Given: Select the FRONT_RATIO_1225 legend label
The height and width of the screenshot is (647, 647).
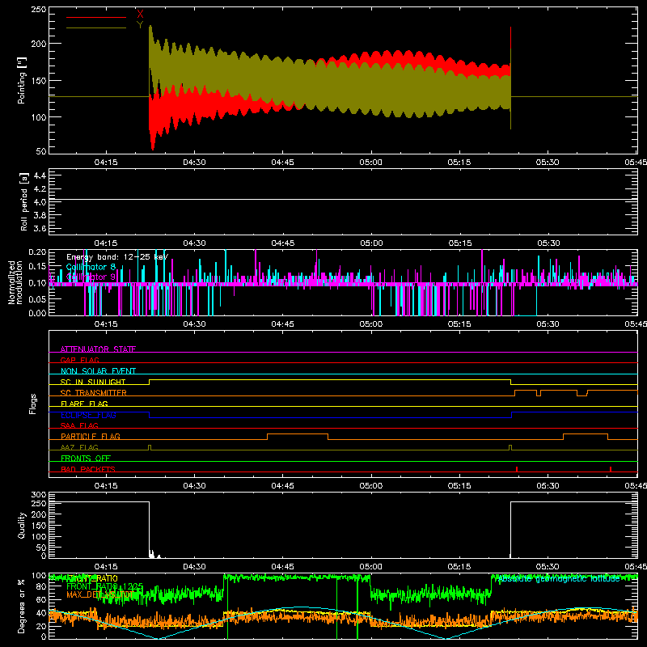Looking at the screenshot, I should (x=104, y=586).
